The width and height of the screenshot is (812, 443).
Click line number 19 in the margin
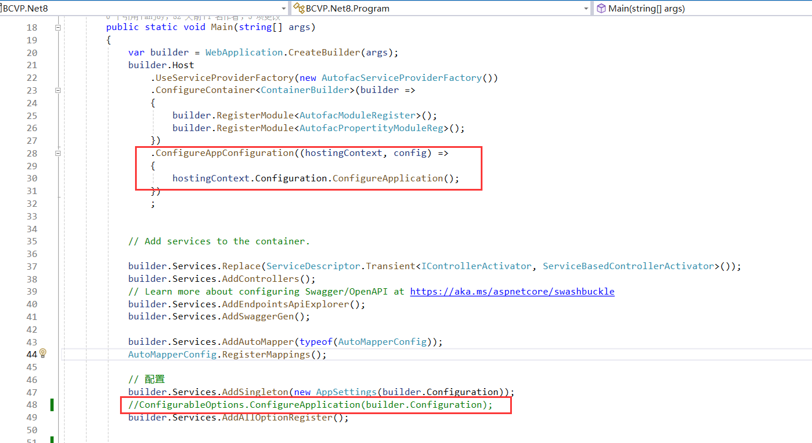click(x=32, y=40)
